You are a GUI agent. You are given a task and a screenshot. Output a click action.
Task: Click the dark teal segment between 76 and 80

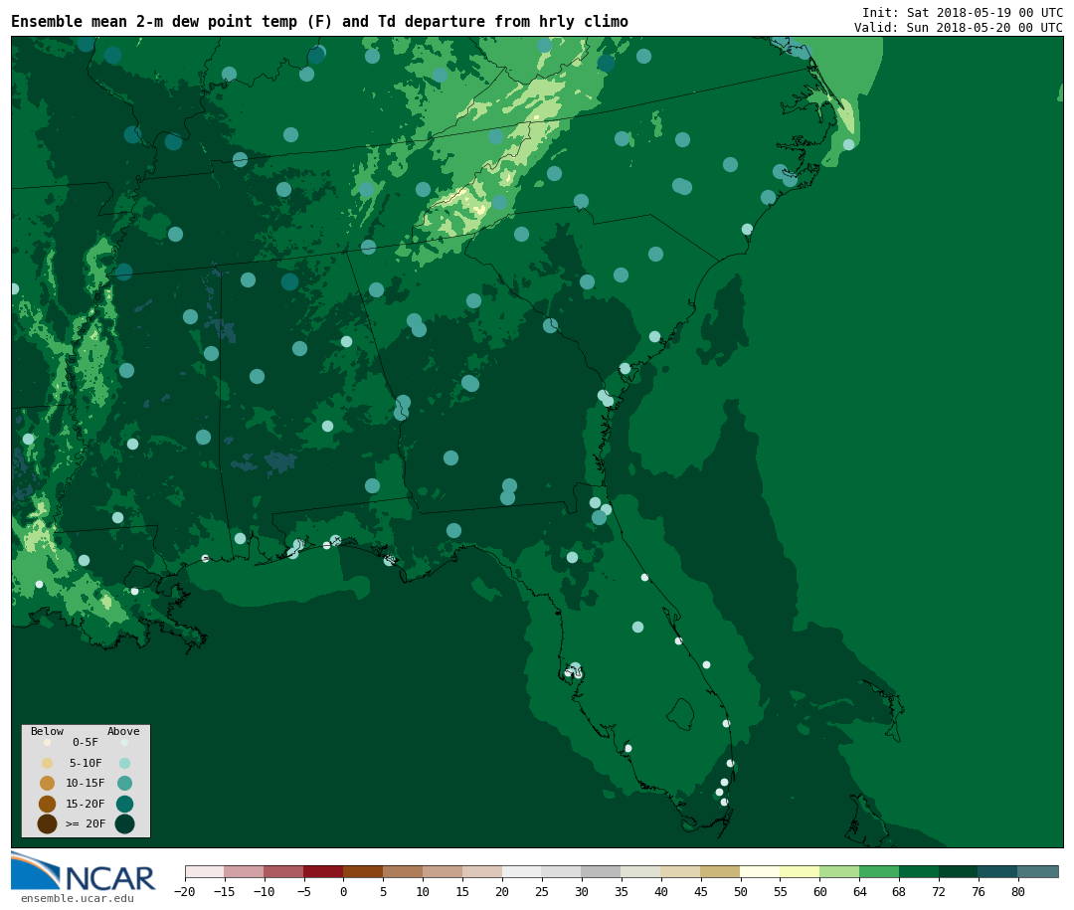[x=999, y=871]
